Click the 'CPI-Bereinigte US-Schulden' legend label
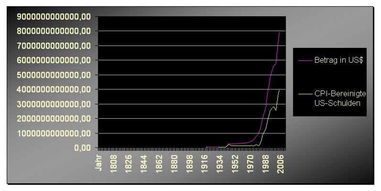 (x=340, y=98)
